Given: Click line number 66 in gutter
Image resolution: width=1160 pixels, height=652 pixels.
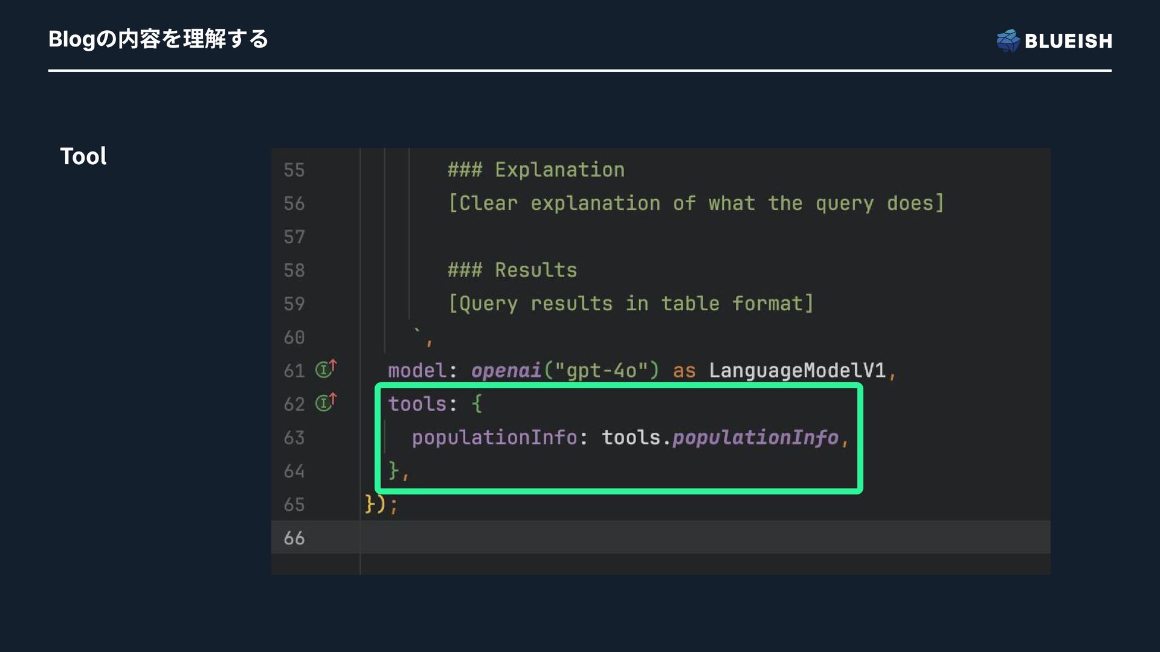Looking at the screenshot, I should click(294, 538).
